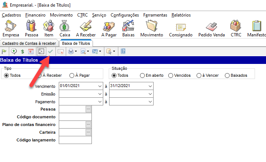
Task: Open the blue help question icon
Action: [123, 51]
